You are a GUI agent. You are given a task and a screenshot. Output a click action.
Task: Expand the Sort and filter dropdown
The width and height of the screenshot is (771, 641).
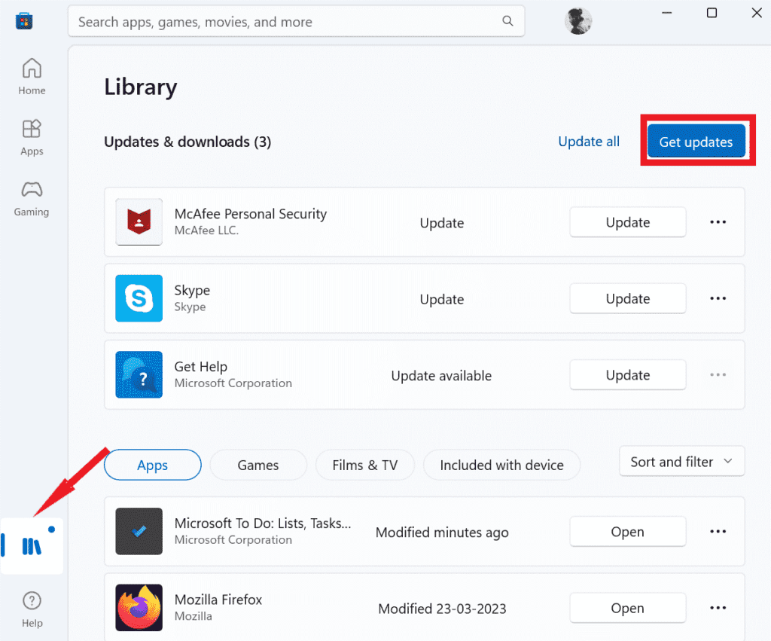682,462
